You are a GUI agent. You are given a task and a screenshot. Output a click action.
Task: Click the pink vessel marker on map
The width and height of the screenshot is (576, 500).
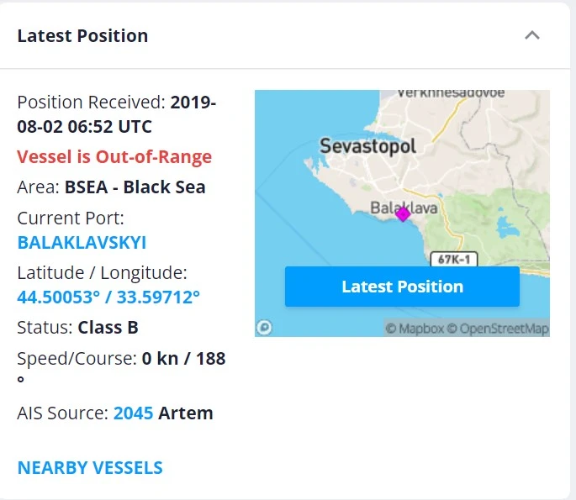pyautogui.click(x=403, y=213)
